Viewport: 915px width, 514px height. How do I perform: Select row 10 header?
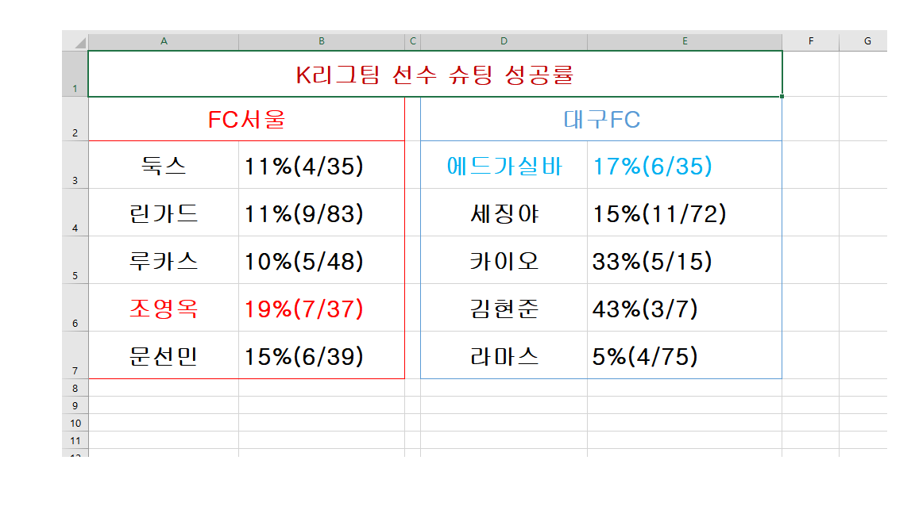point(75,423)
